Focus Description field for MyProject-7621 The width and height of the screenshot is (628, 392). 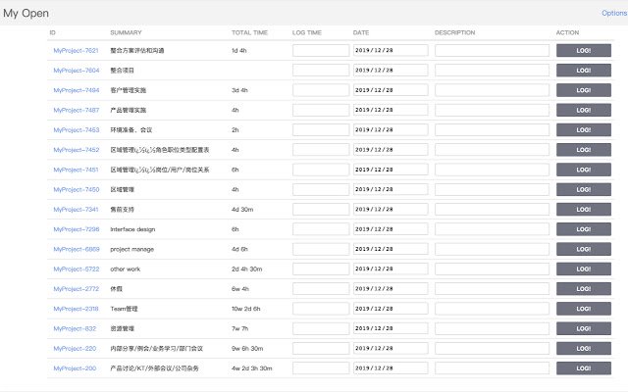(492, 50)
